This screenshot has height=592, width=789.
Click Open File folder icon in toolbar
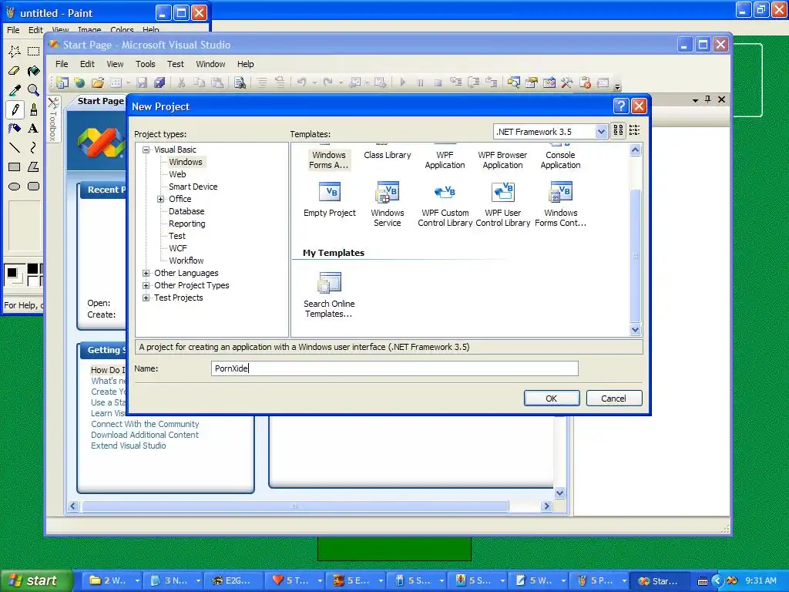[98, 82]
